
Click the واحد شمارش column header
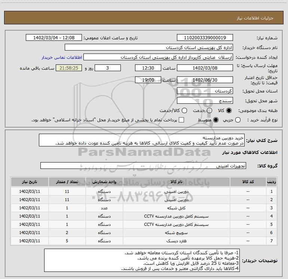(x=104, y=182)
